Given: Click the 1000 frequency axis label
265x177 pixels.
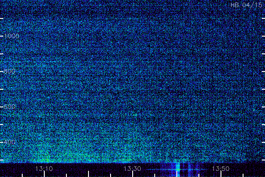Looking at the screenshot, I should [x=11, y=36].
